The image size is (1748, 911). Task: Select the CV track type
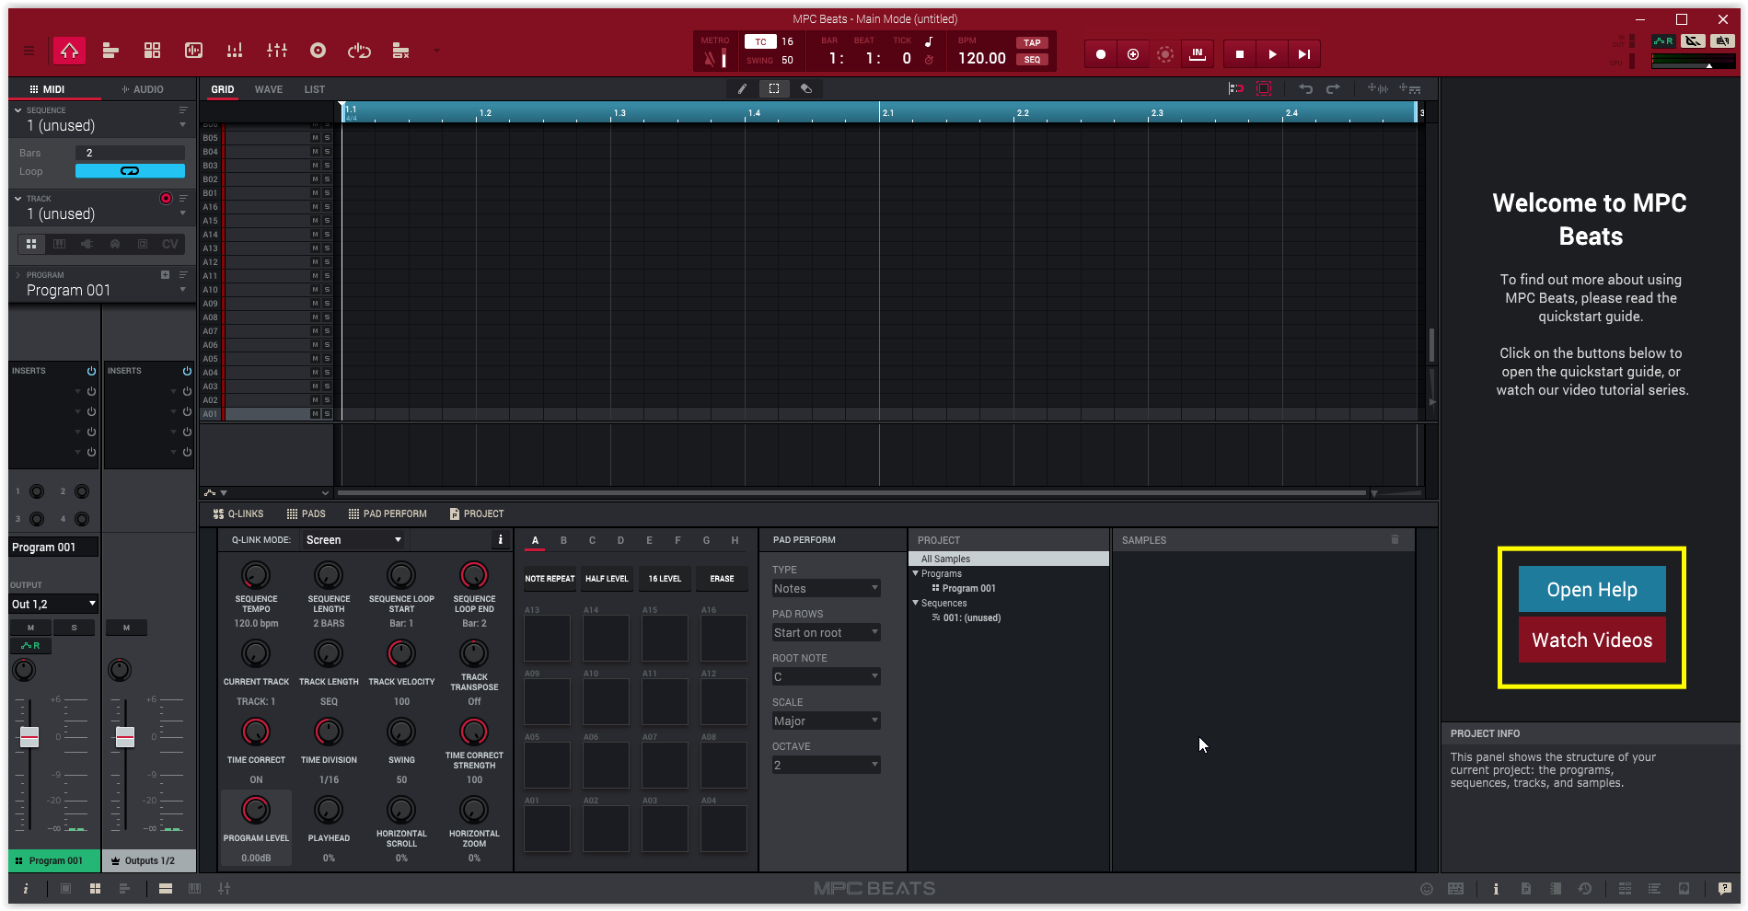tap(170, 244)
